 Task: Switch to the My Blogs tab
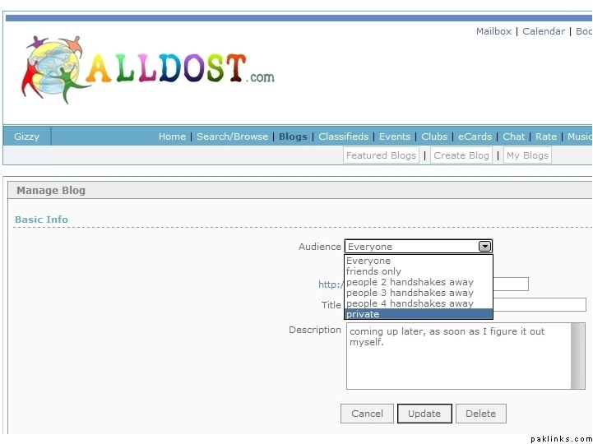pos(527,155)
